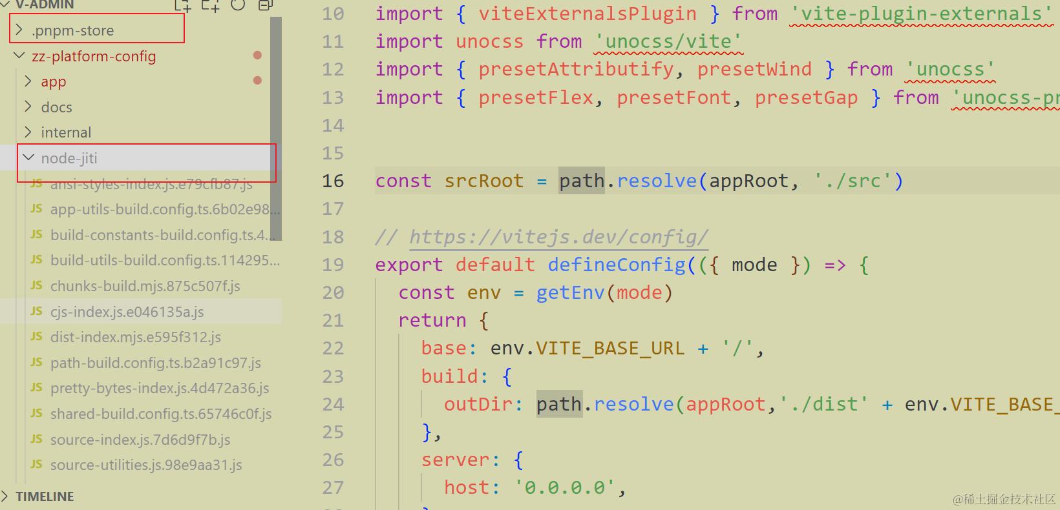The width and height of the screenshot is (1060, 510).
Task: Open build-constants-build.config.ts file
Action: pos(163,235)
